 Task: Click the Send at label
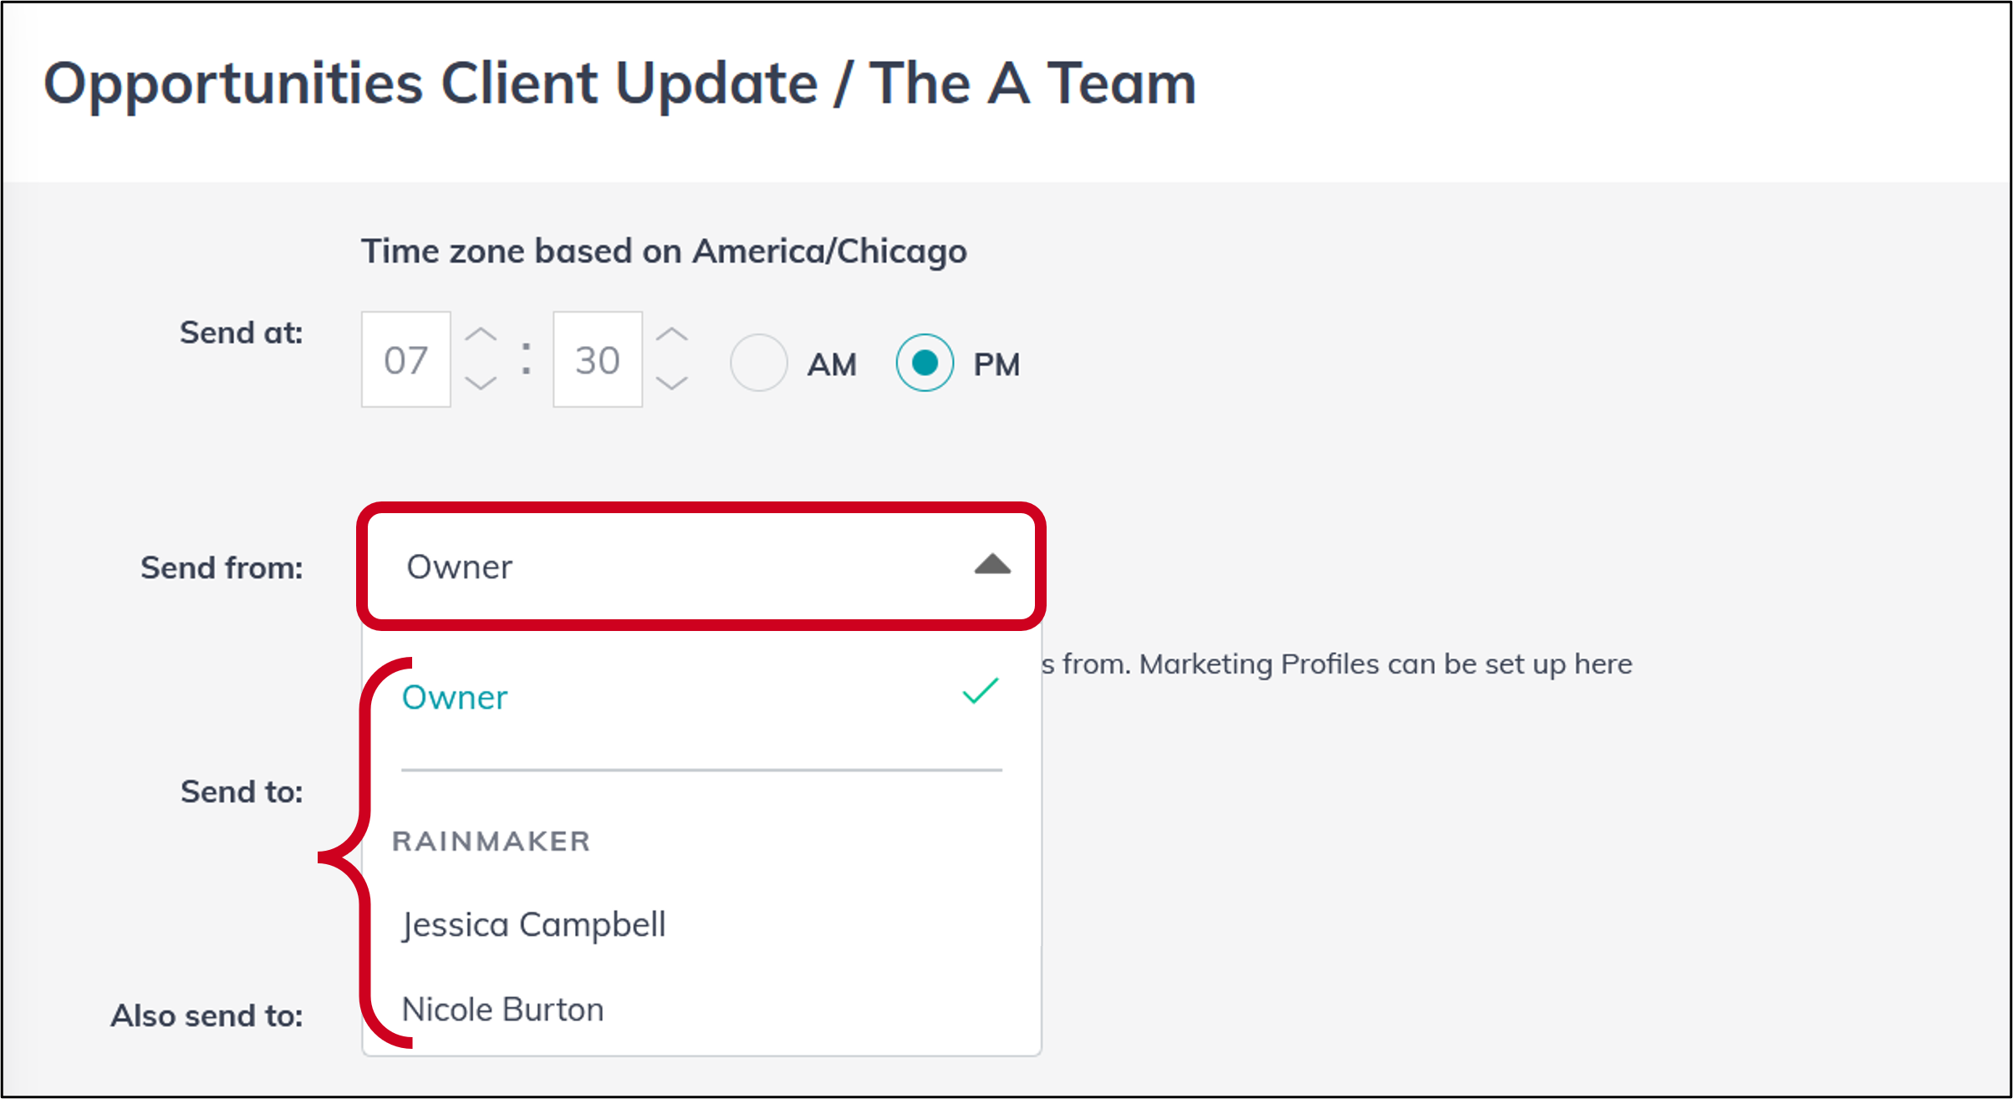[x=242, y=333]
